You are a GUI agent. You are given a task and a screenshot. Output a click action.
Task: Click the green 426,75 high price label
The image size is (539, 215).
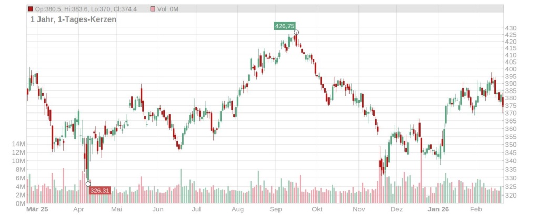click(x=284, y=25)
